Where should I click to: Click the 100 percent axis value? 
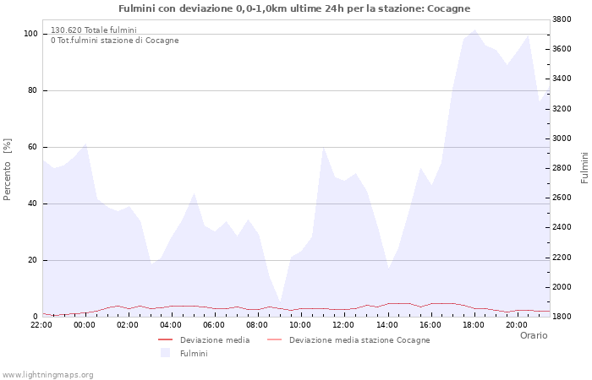pyautogui.click(x=31, y=34)
